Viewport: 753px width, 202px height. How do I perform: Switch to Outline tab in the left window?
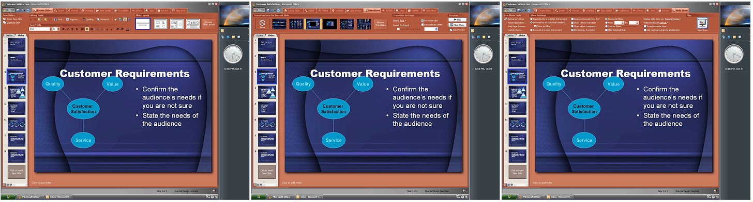click(x=9, y=35)
